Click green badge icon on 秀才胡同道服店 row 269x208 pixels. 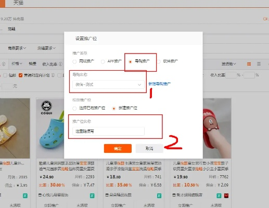pos(219,196)
